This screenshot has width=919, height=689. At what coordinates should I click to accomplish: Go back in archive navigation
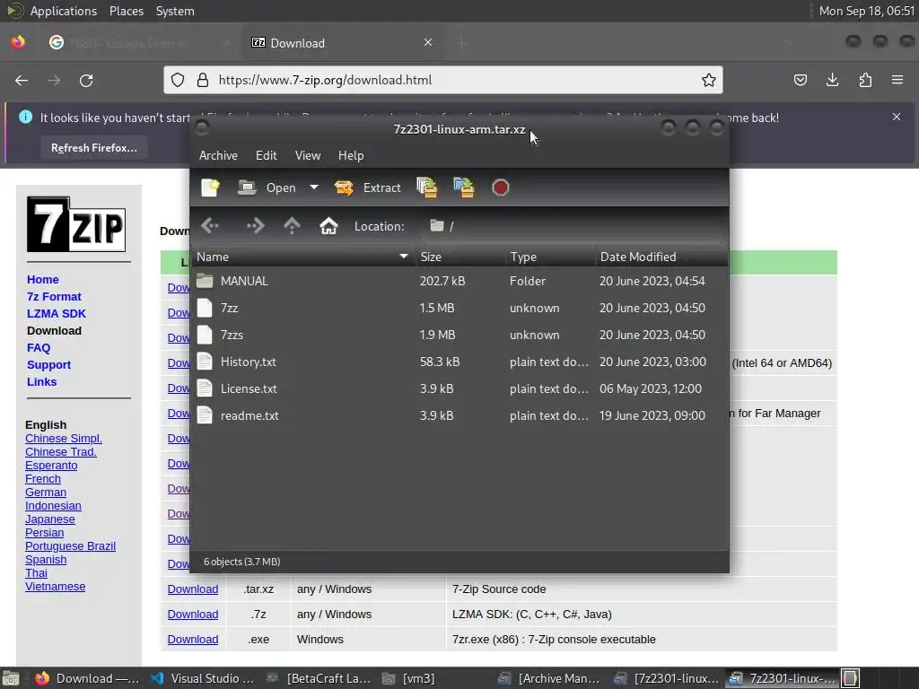point(210,226)
